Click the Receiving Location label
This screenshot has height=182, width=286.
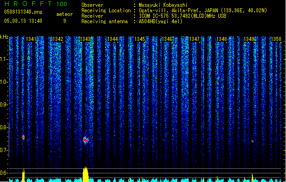click(106, 10)
